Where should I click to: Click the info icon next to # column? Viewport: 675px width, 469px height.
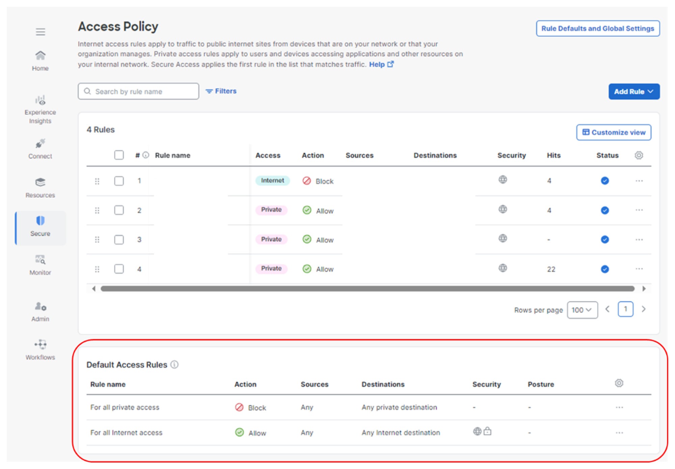146,155
